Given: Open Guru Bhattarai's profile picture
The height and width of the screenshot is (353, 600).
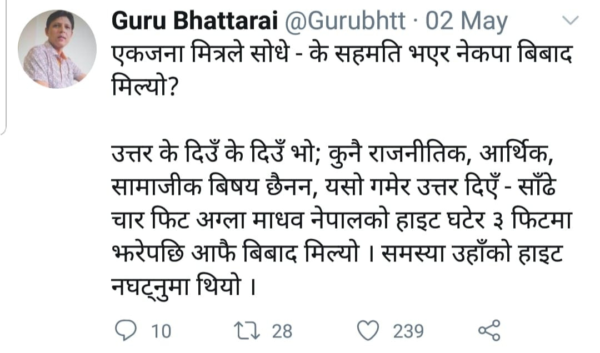Looking at the screenshot, I should 57,49.
